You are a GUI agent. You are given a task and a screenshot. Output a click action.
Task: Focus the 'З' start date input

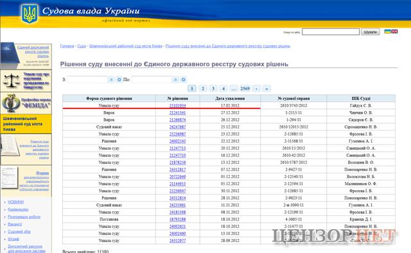[x=87, y=80]
